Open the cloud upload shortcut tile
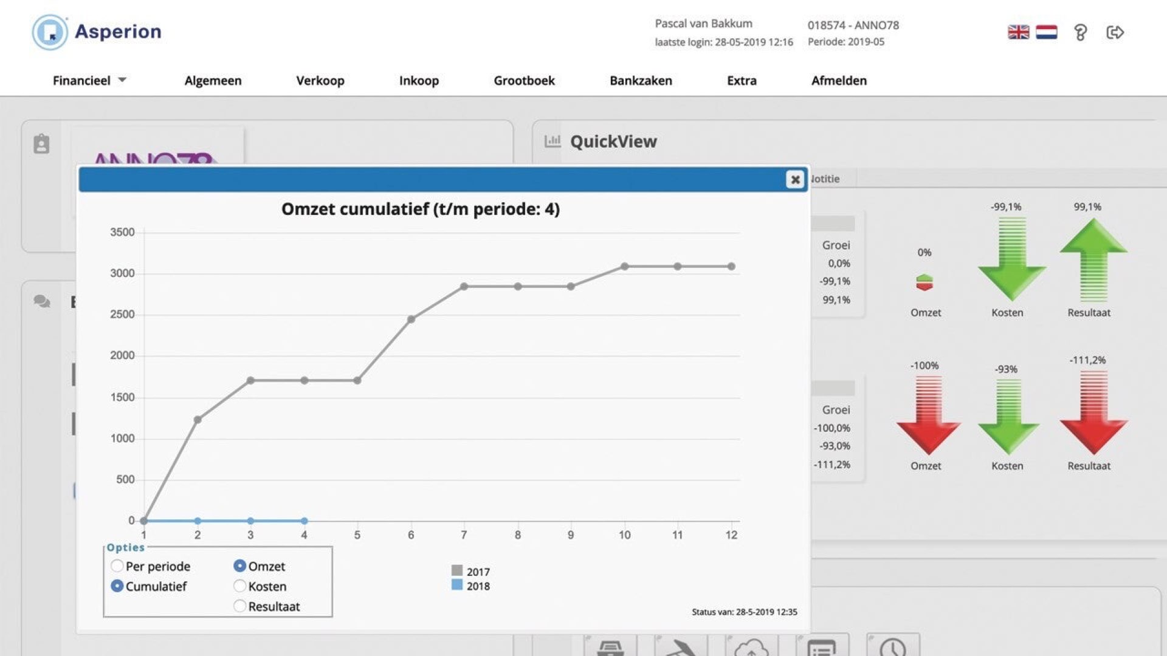This screenshot has height=656, width=1167. point(751,646)
